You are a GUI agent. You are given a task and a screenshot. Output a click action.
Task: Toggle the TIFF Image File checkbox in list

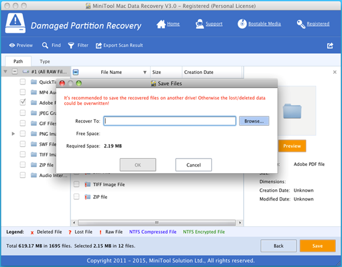tap(77, 184)
